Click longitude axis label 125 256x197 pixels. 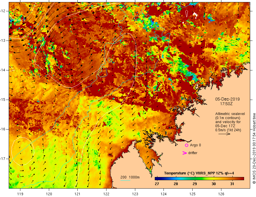tap(193, 194)
